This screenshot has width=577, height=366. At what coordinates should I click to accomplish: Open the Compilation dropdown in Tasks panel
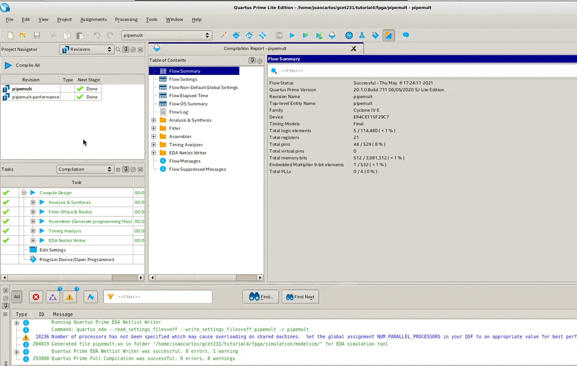(x=85, y=169)
